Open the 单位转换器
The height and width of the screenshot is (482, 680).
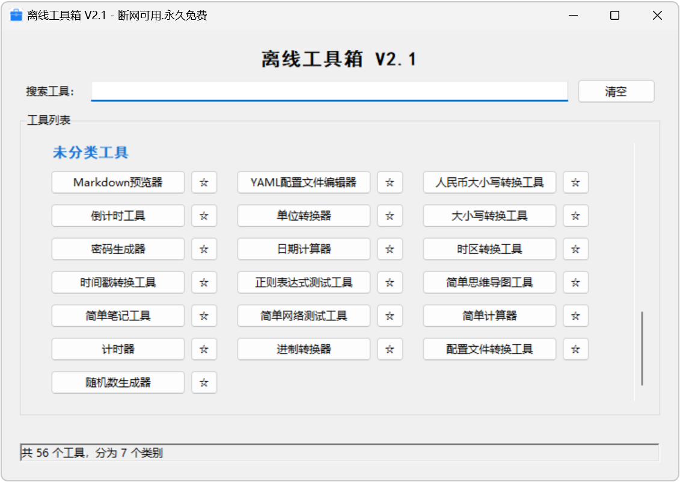click(304, 216)
